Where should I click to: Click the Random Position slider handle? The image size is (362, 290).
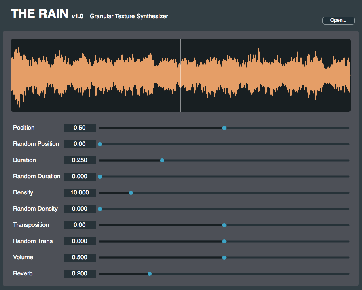point(100,144)
